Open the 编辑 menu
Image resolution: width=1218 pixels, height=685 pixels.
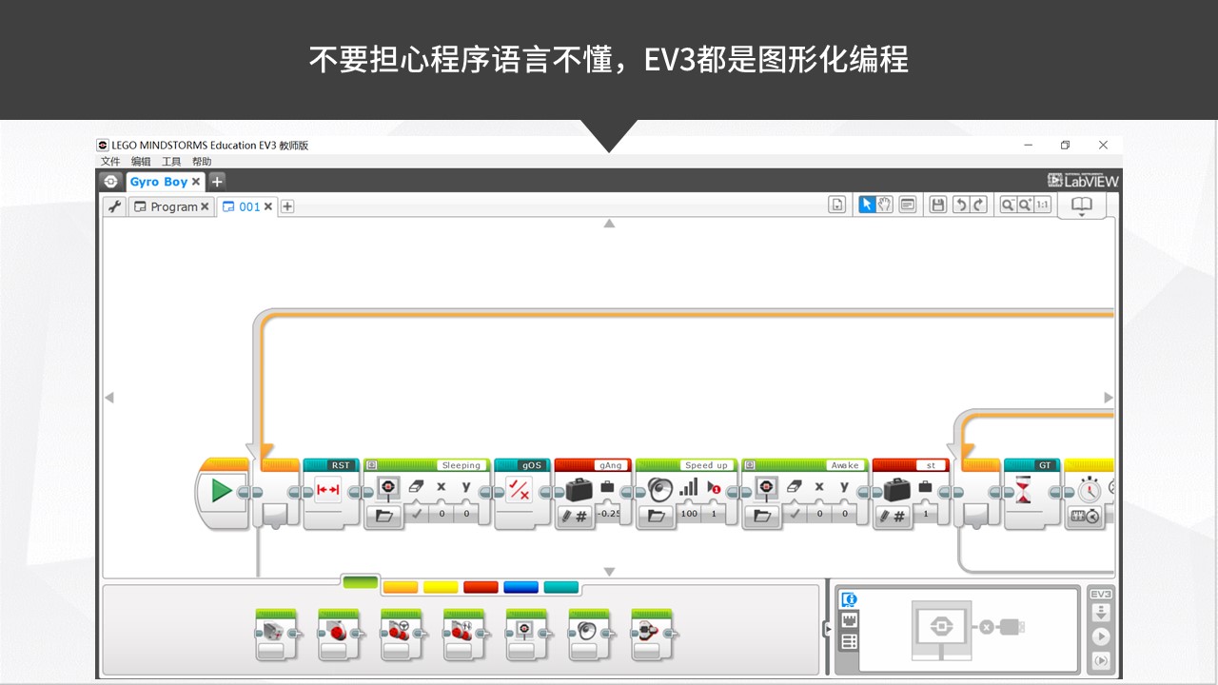tap(141, 162)
